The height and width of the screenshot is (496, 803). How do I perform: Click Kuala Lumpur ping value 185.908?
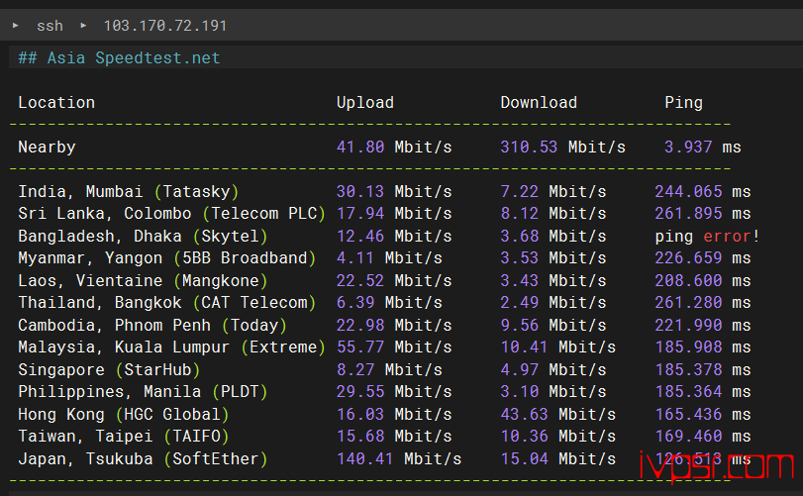coord(688,347)
